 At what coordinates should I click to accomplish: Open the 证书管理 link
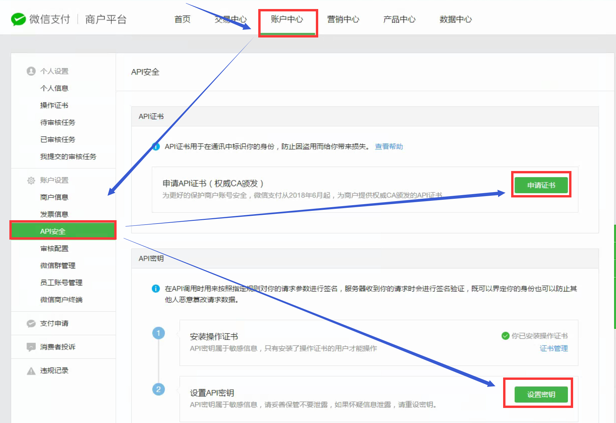[554, 348]
